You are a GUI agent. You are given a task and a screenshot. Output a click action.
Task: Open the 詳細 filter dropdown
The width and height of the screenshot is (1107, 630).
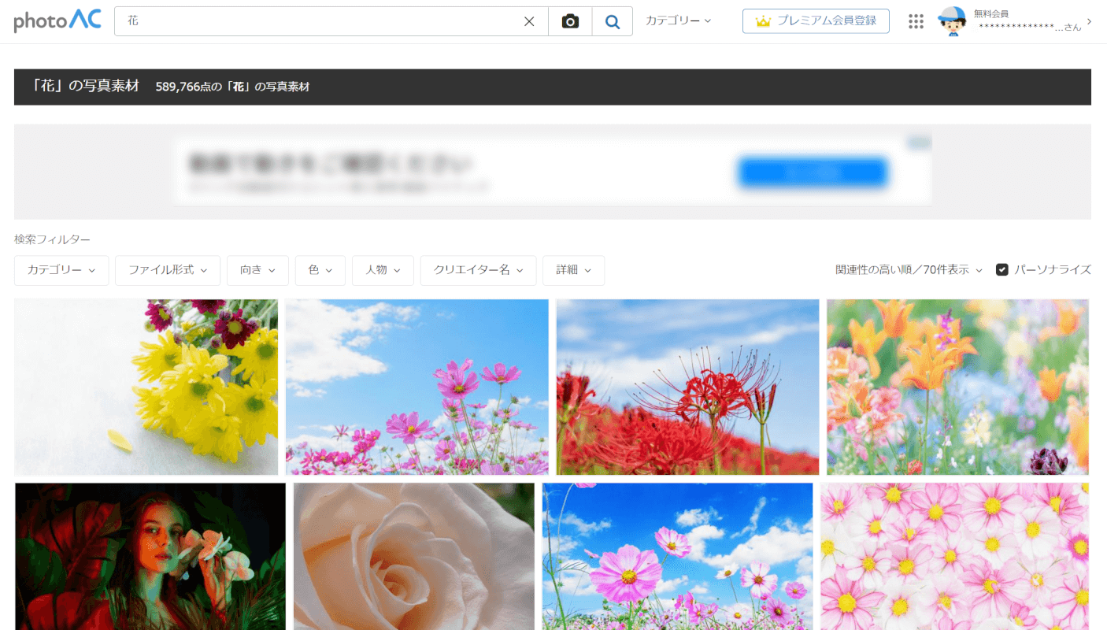[573, 270]
